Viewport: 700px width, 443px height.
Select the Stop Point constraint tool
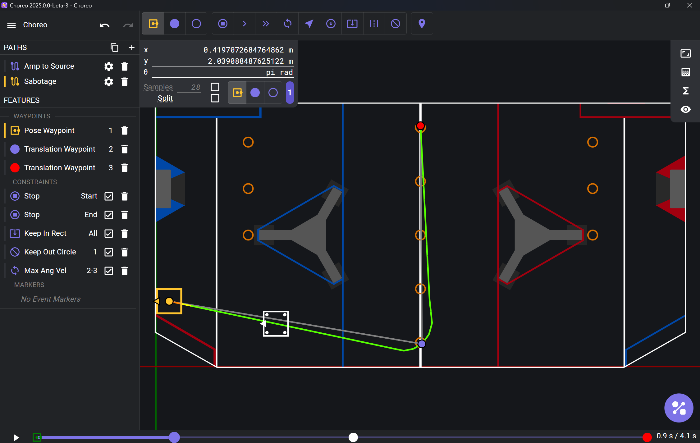222,24
